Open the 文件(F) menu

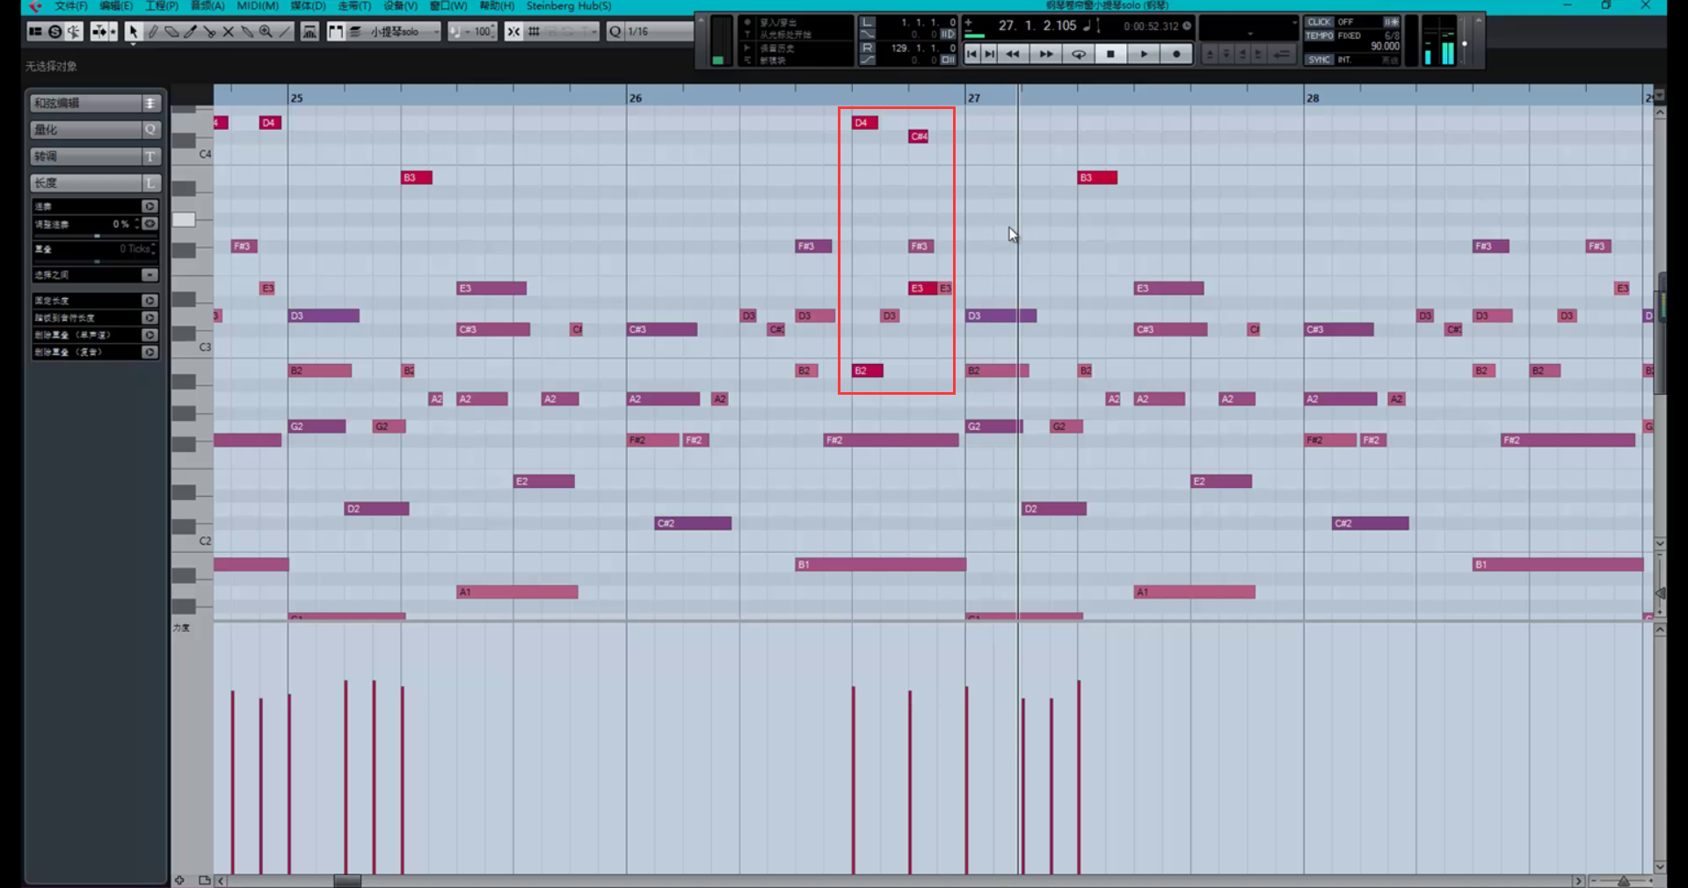71,6
